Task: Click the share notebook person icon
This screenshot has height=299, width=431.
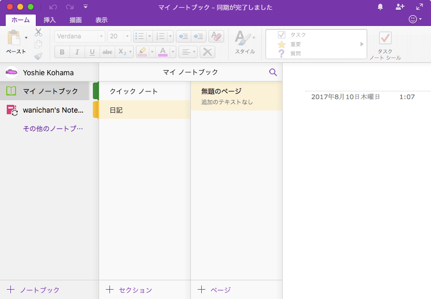Action: click(x=399, y=7)
